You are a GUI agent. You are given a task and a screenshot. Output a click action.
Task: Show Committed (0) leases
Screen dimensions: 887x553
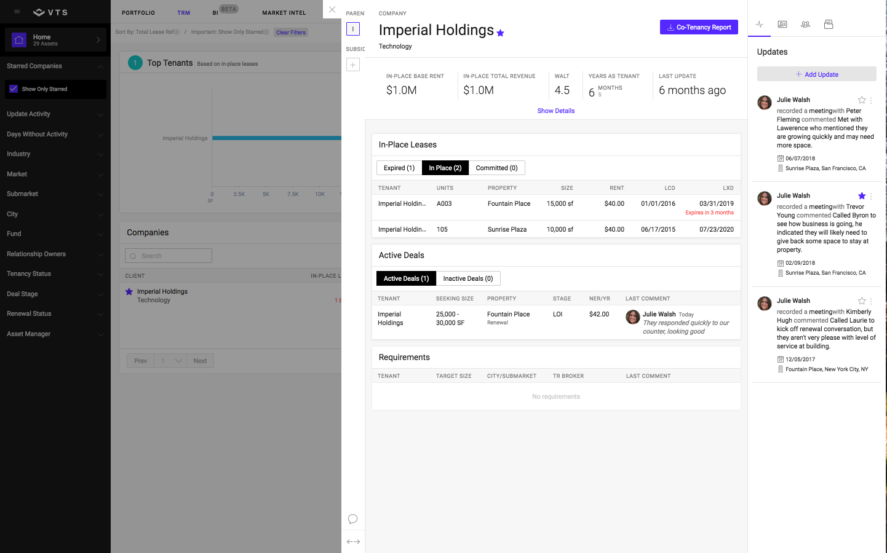(497, 168)
